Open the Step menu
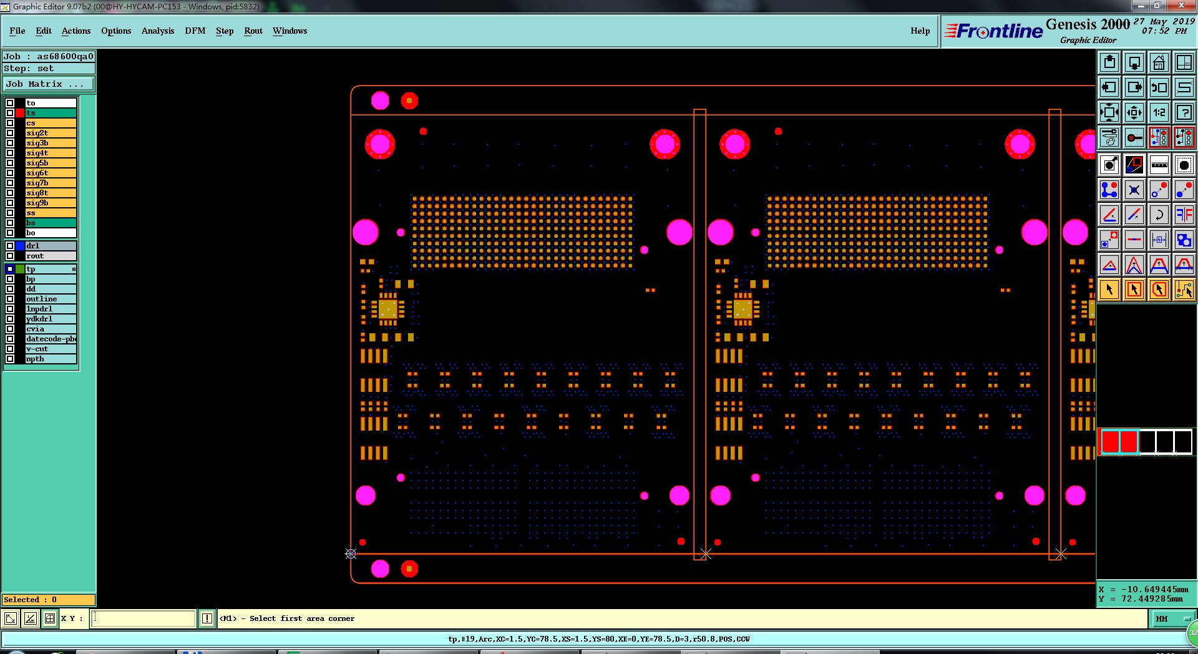 225,31
